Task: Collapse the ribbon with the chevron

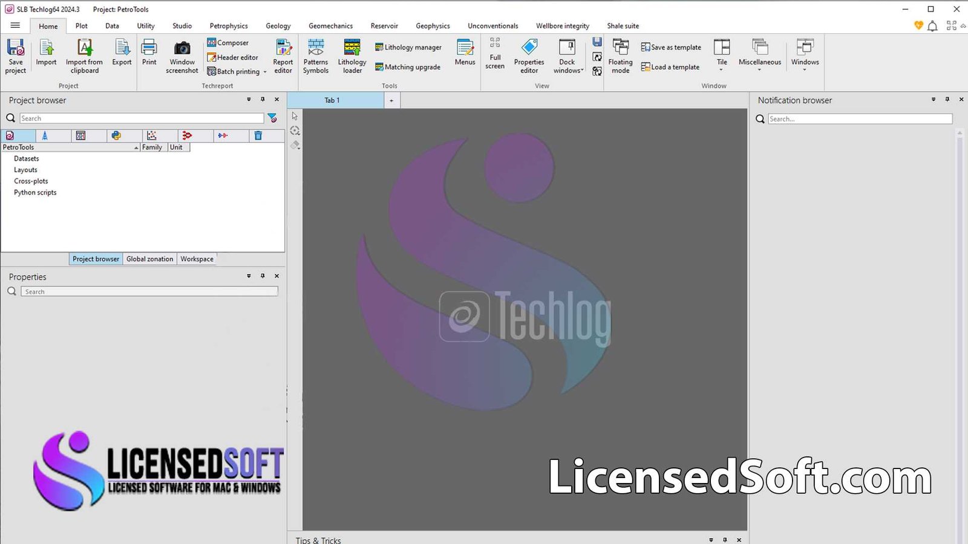Action: (x=964, y=26)
